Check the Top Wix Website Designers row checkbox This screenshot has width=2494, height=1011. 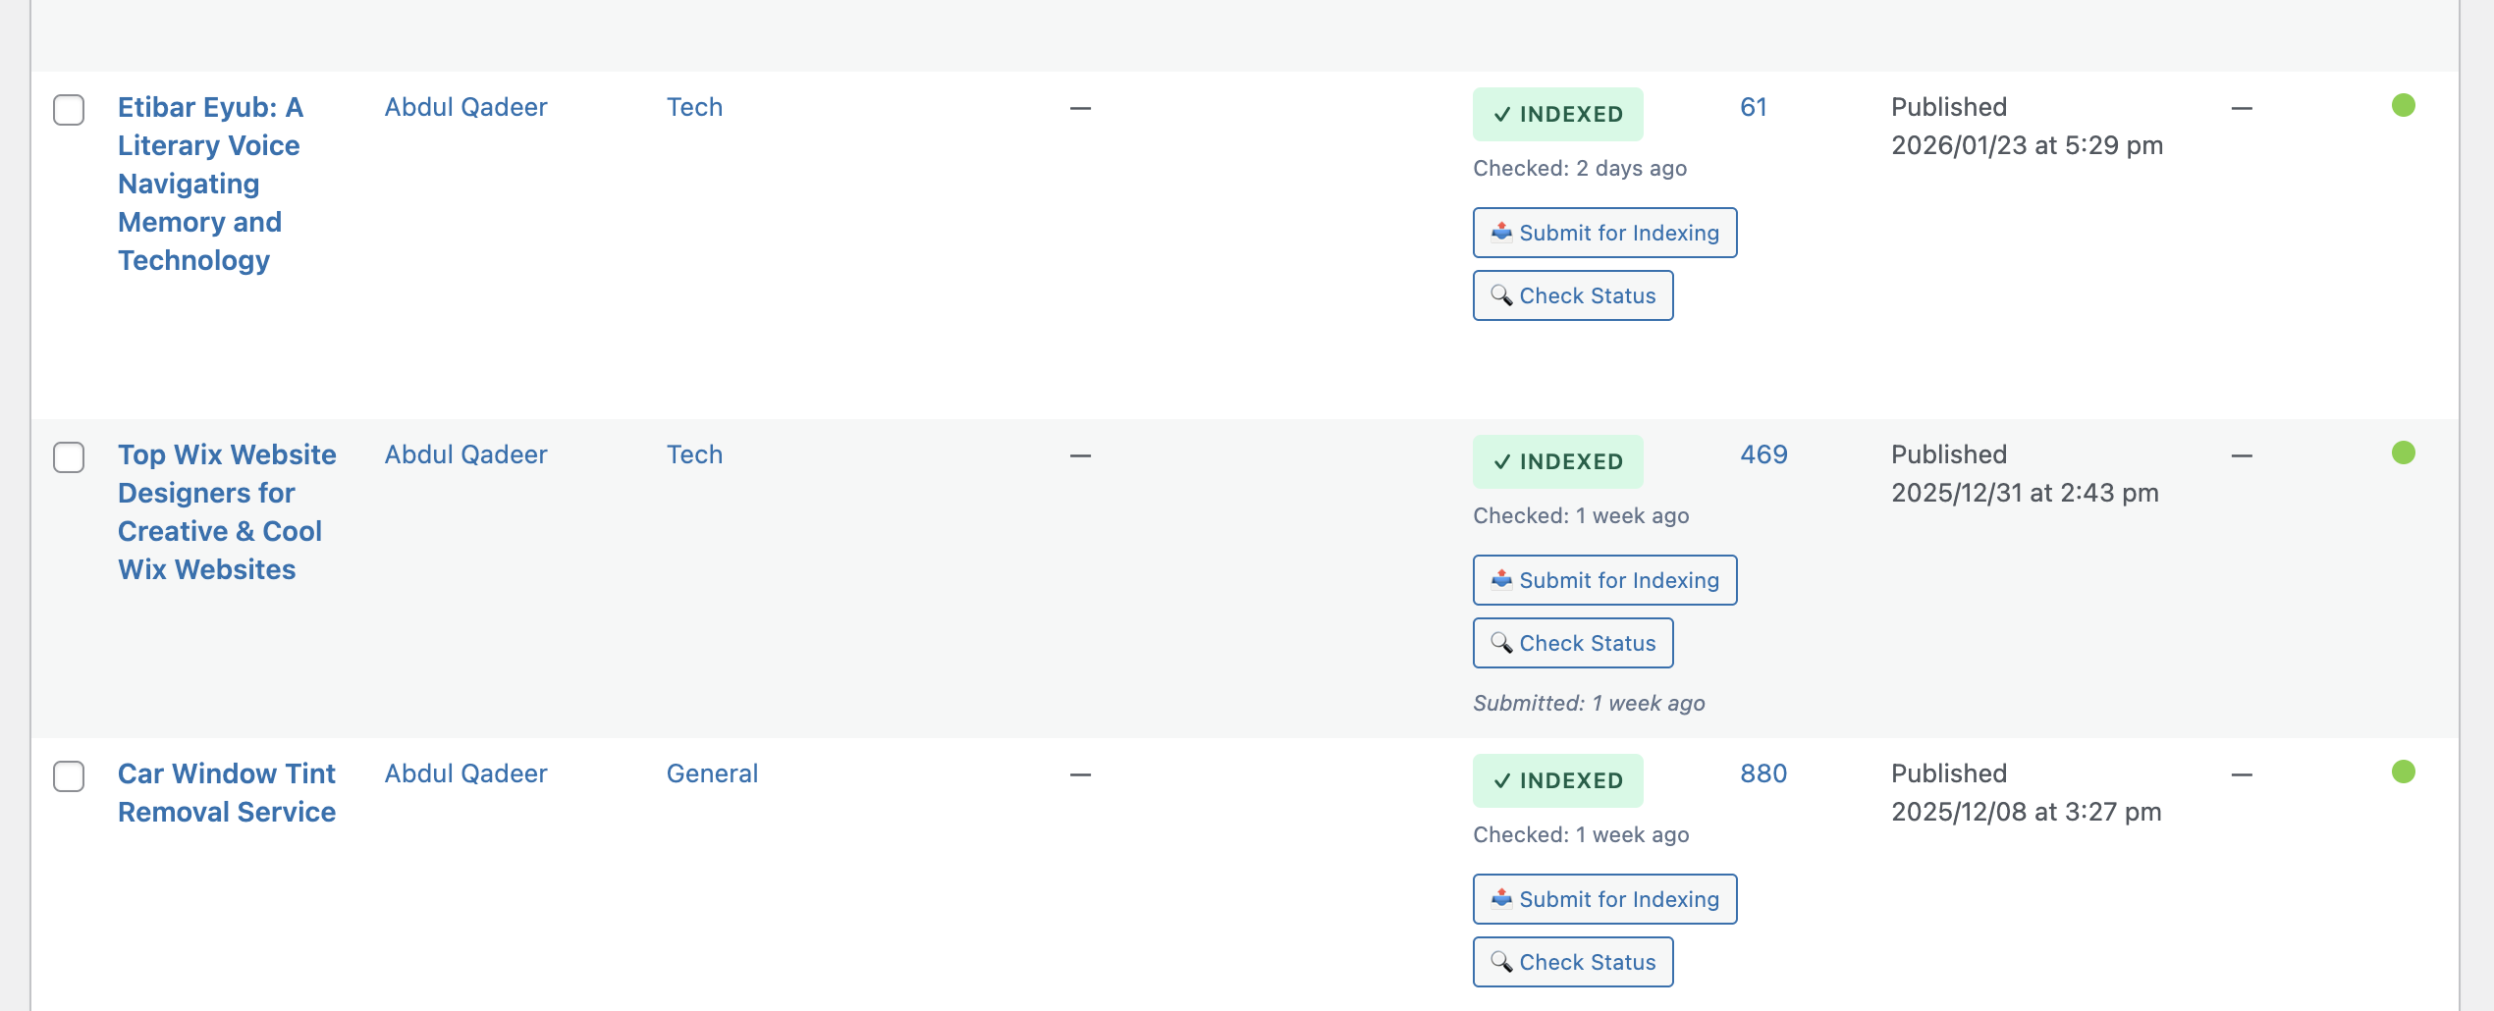click(x=69, y=458)
